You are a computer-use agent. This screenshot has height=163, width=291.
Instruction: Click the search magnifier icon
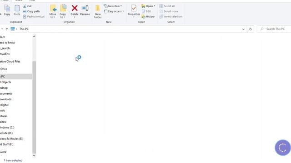tap(262, 29)
